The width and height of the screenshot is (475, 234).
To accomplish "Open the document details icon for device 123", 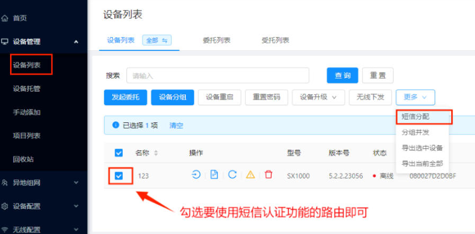I will coord(214,175).
